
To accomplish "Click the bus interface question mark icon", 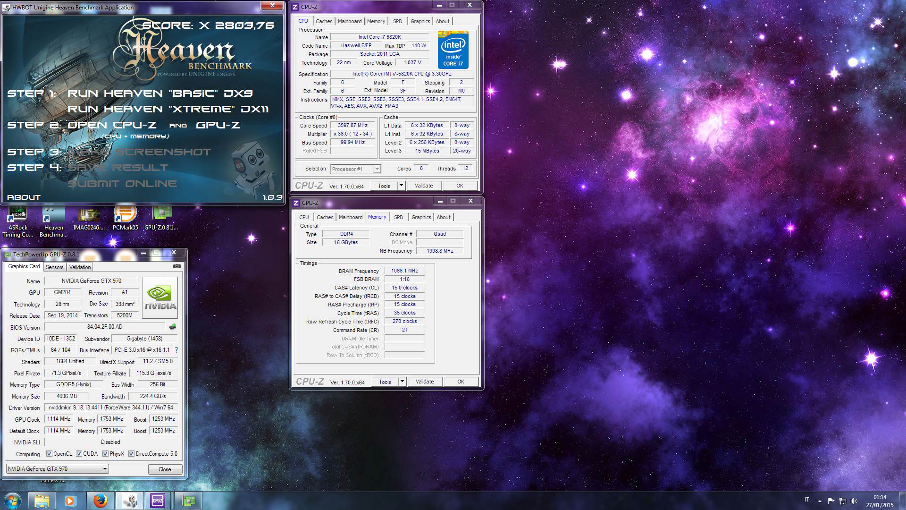I will coord(176,350).
